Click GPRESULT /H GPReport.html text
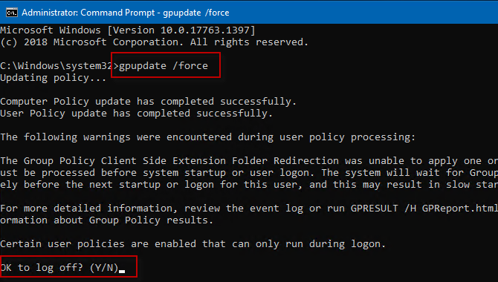 424,209
